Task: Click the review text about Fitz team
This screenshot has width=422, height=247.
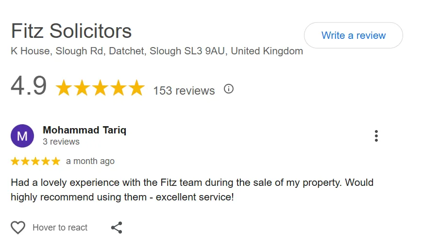Action: point(192,190)
